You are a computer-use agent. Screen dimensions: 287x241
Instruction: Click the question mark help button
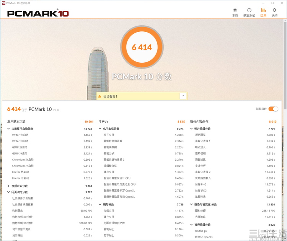pos(183,96)
